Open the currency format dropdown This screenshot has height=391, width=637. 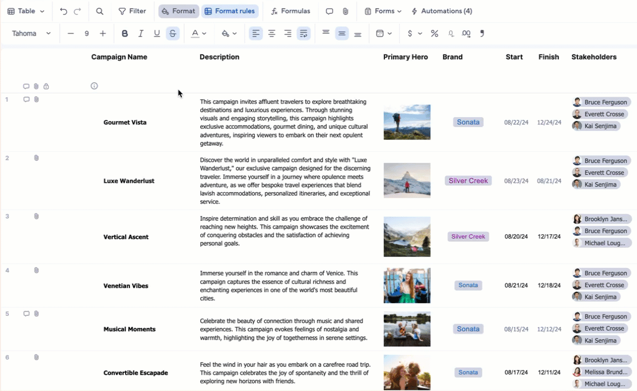tap(414, 34)
